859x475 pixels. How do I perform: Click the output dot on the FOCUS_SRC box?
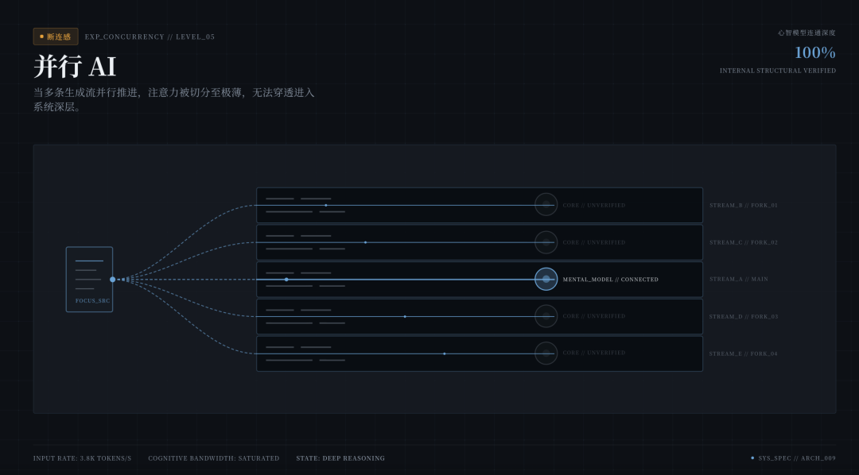(112, 279)
